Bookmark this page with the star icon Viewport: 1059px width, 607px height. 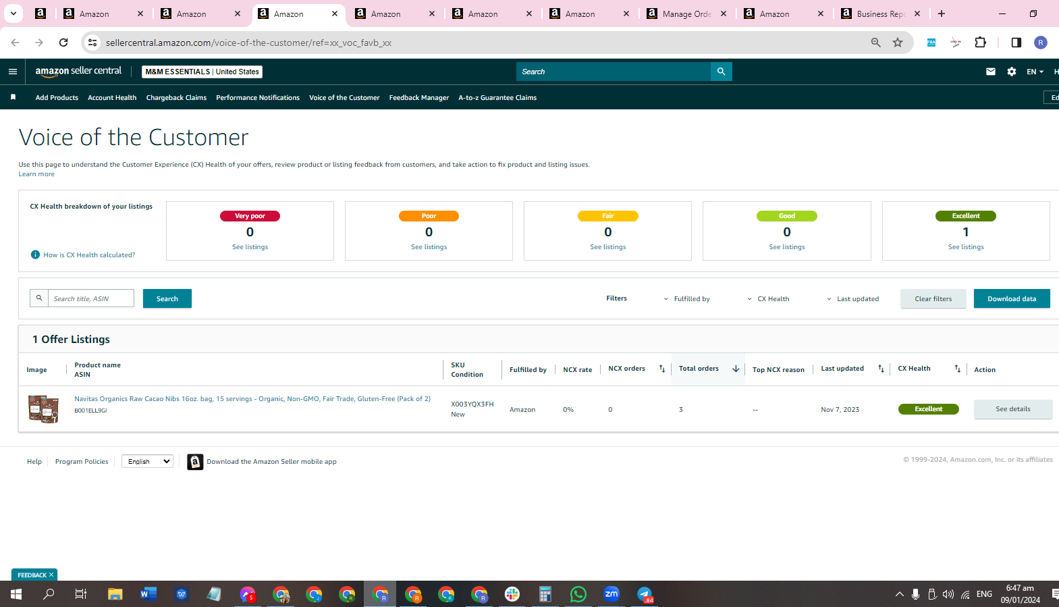898,43
